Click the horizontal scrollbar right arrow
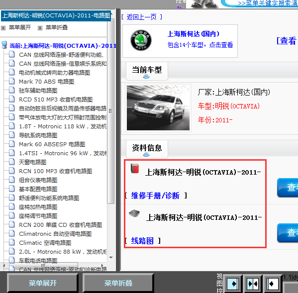The width and height of the screenshot is (298, 293). (x=102, y=266)
